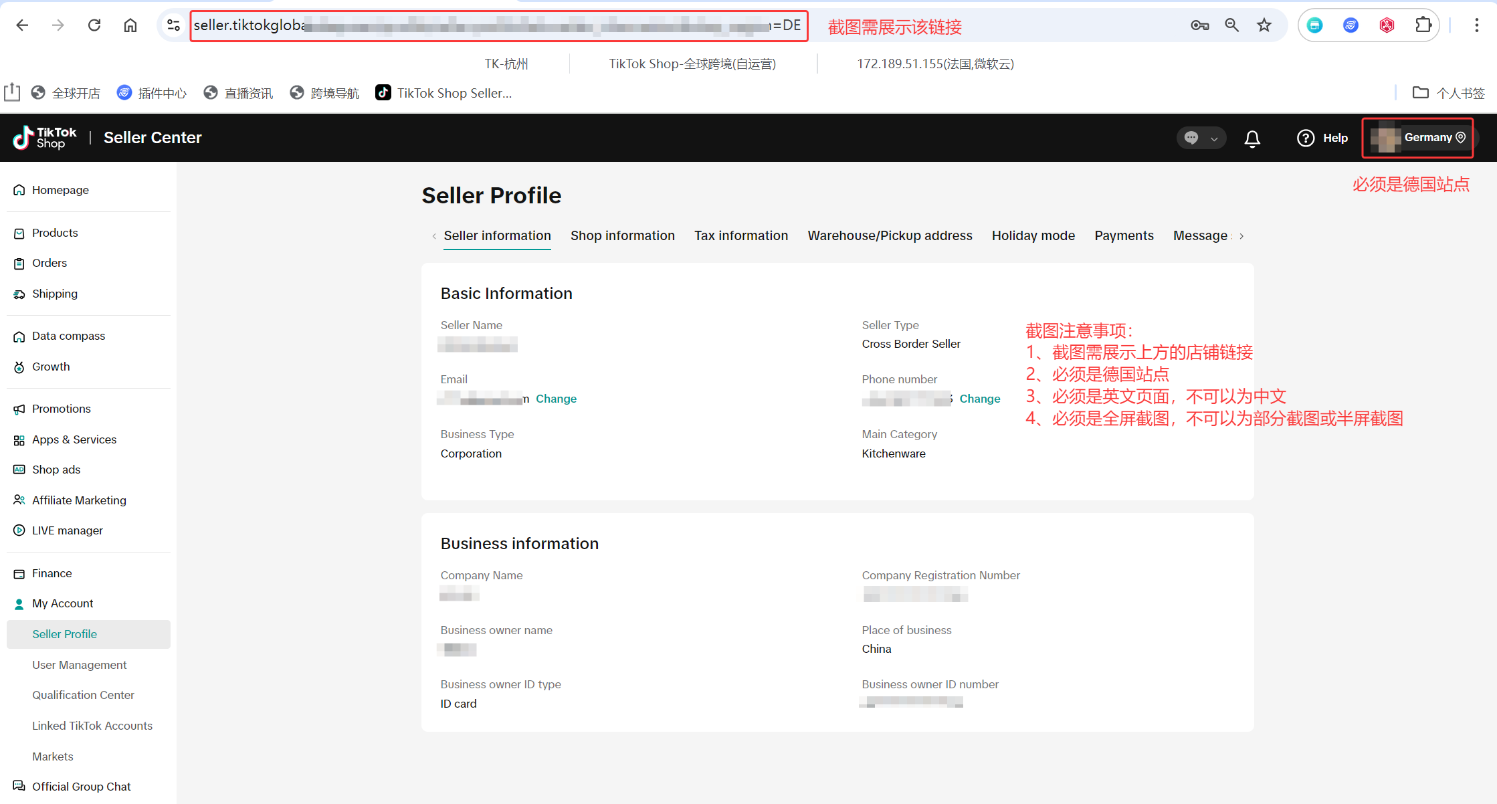Image resolution: width=1497 pixels, height=804 pixels.
Task: Bookmark this page with the star icon
Action: pyautogui.click(x=1264, y=25)
